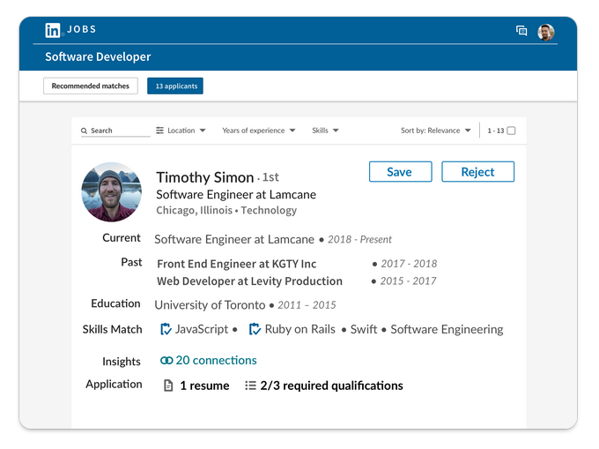The width and height of the screenshot is (599, 449).
Task: Open the messaging chat icon
Action: pyautogui.click(x=521, y=31)
